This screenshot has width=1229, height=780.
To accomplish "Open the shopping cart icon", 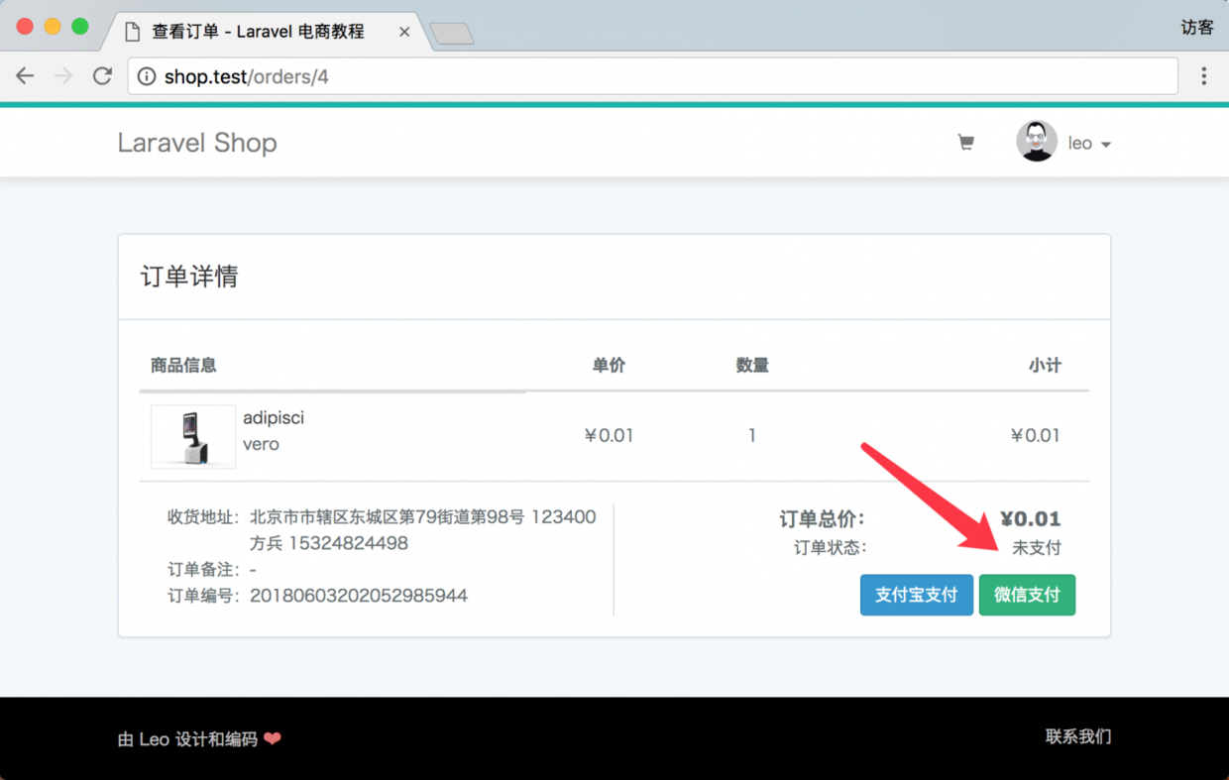I will (x=965, y=143).
